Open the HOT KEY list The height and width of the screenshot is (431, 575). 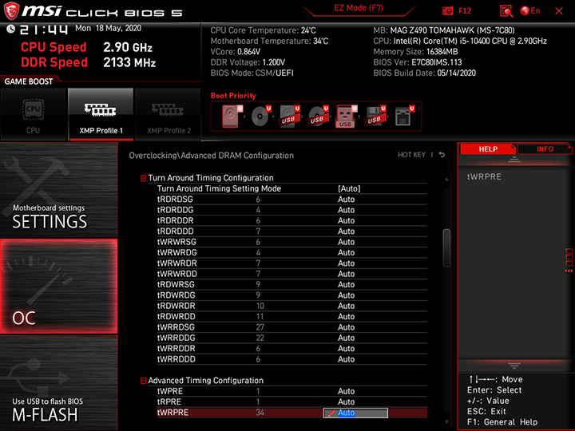coord(411,155)
